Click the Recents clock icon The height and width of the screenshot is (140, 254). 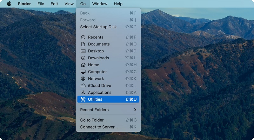point(83,37)
